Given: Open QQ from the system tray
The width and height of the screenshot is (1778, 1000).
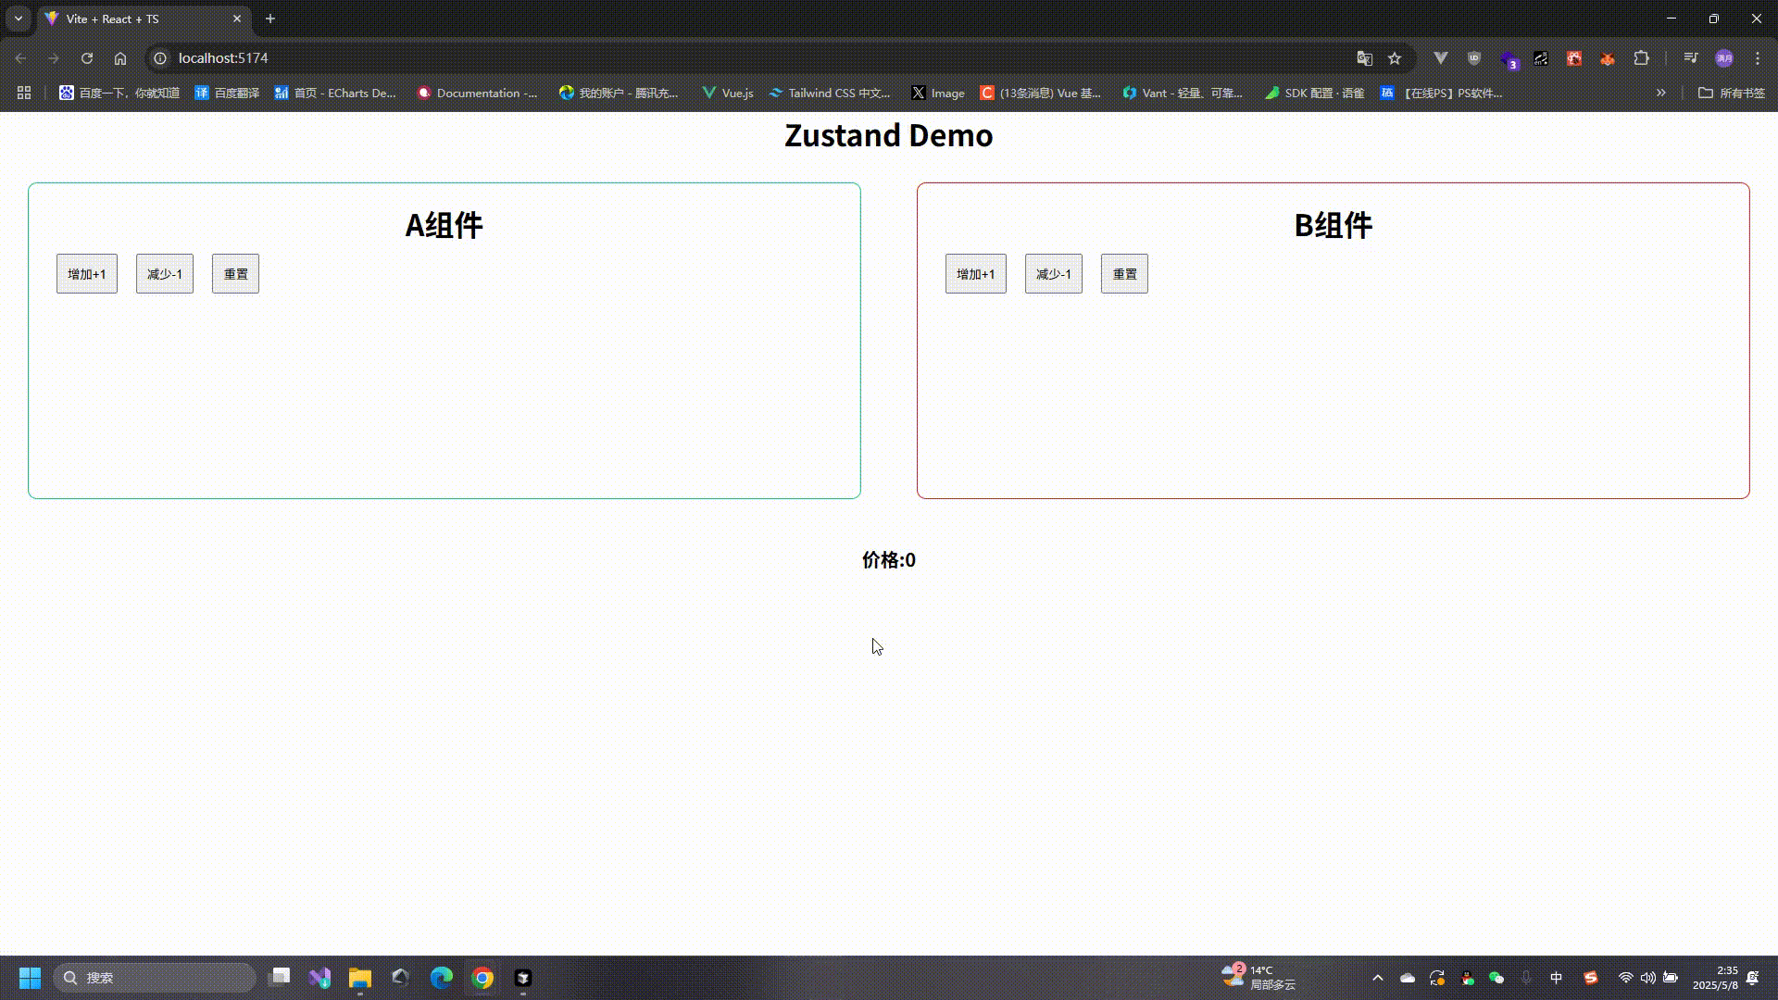Looking at the screenshot, I should click(1468, 978).
